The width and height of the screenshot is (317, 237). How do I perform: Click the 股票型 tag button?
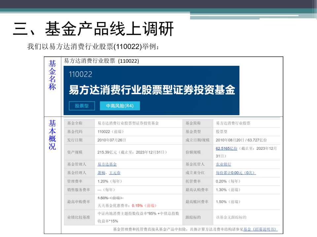82,106
